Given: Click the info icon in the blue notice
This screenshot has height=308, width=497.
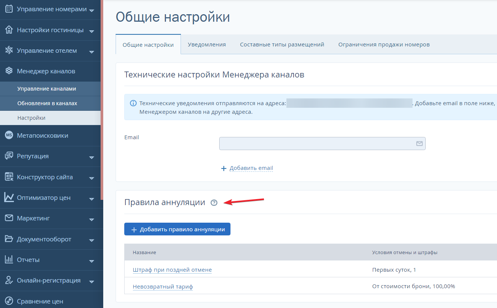Looking at the screenshot, I should point(133,103).
